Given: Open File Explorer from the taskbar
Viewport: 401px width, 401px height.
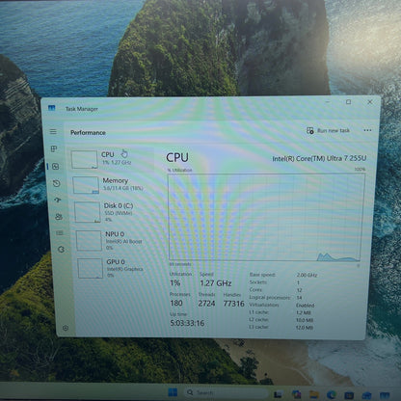Looking at the screenshot, I should tap(314, 394).
